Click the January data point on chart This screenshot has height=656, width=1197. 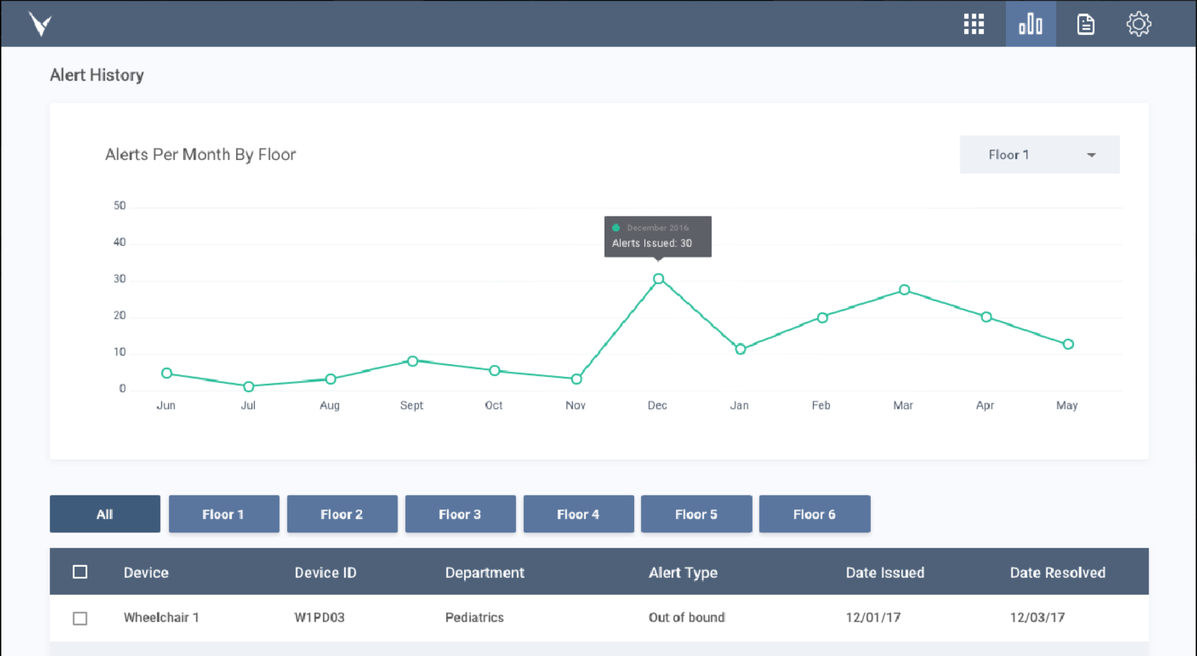tap(740, 349)
